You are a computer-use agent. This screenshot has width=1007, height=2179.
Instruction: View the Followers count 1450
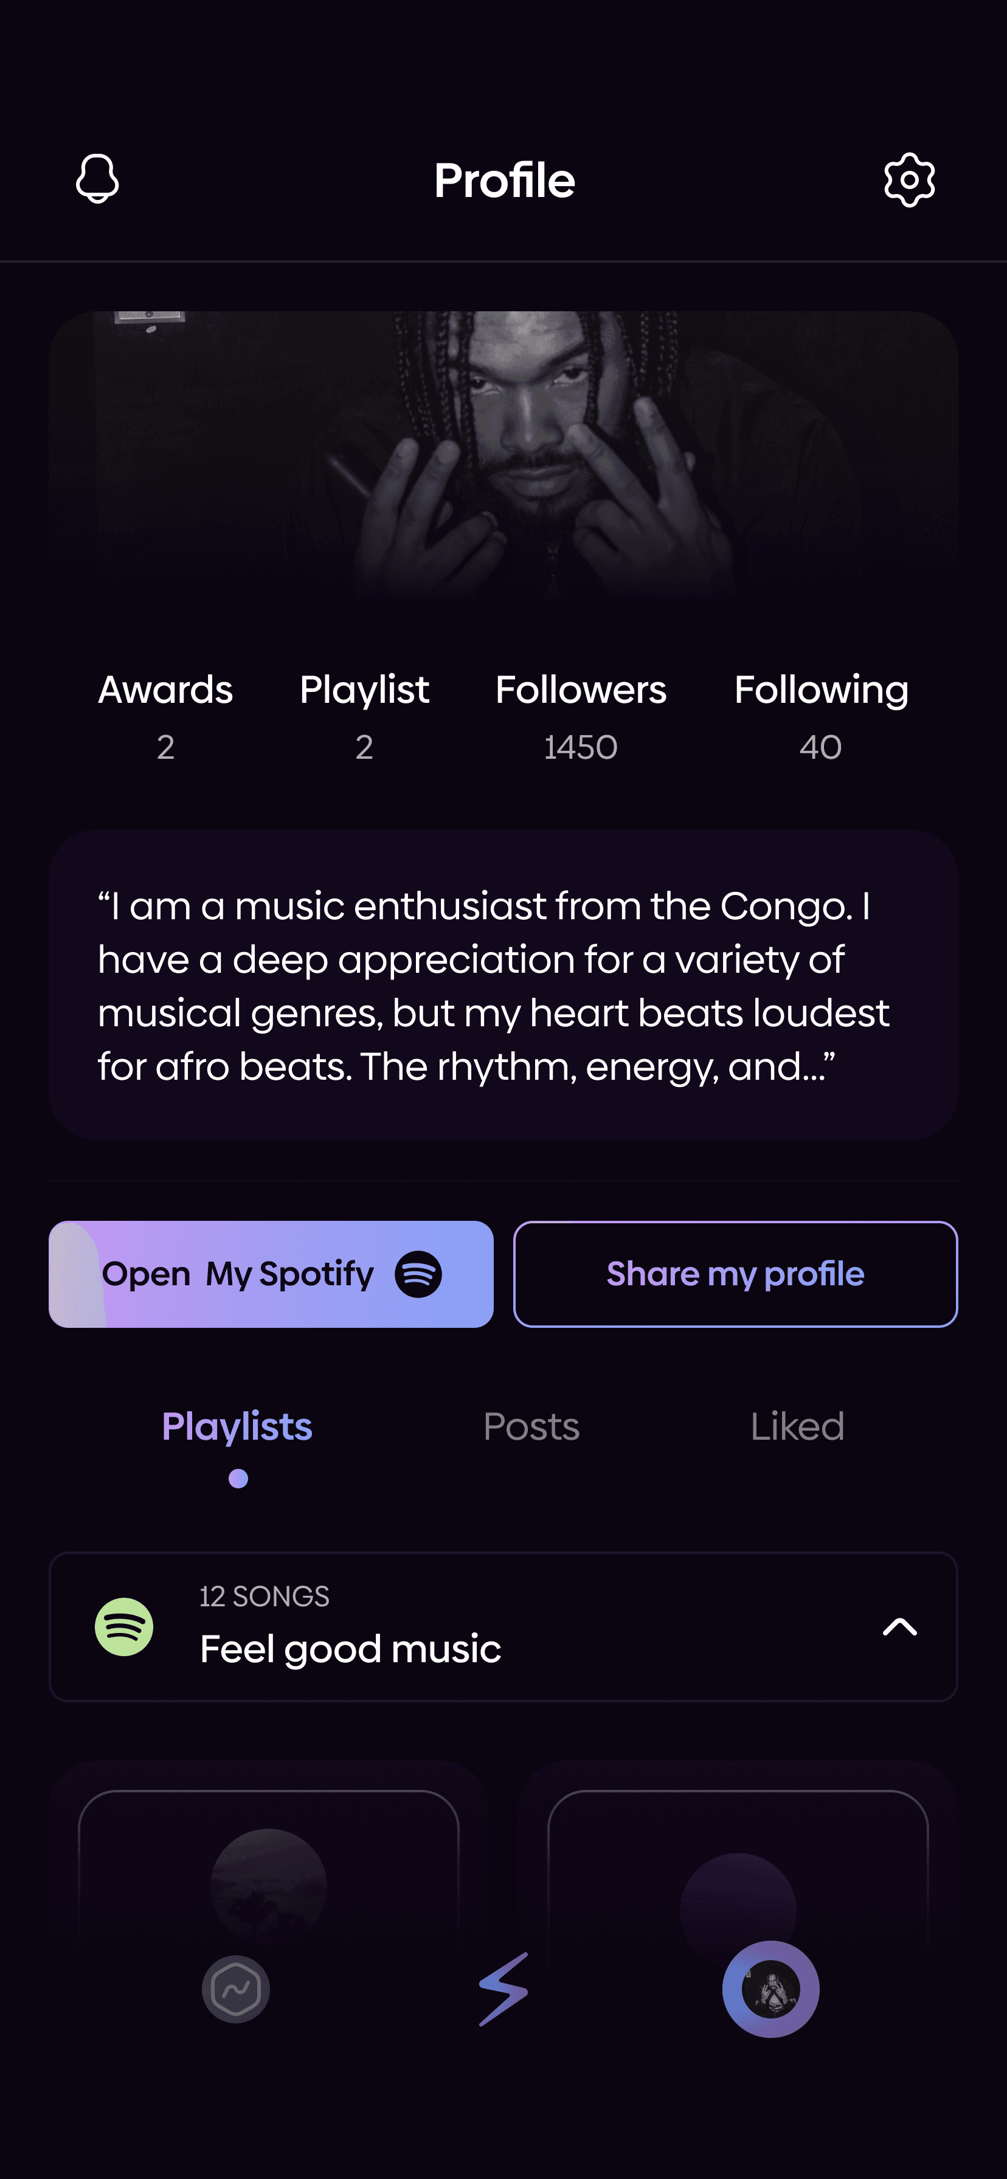point(581,747)
